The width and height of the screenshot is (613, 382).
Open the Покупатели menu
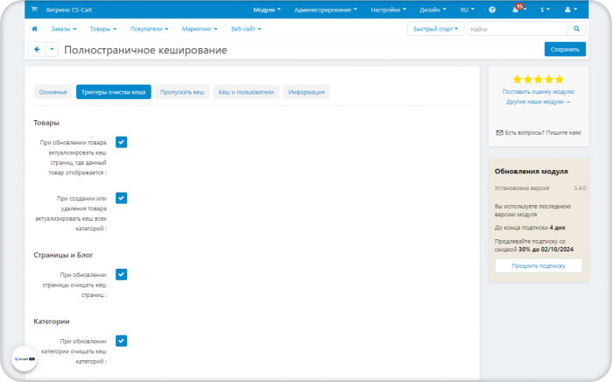pyautogui.click(x=150, y=29)
